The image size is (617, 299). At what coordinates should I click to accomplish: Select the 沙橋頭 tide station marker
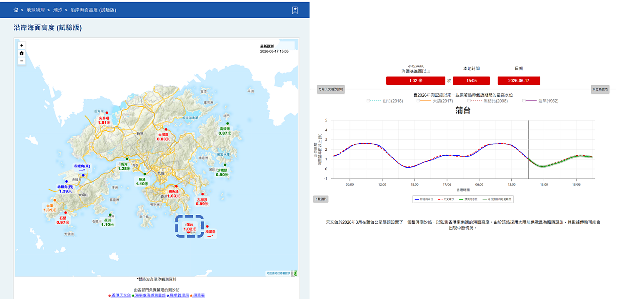pos(225,165)
